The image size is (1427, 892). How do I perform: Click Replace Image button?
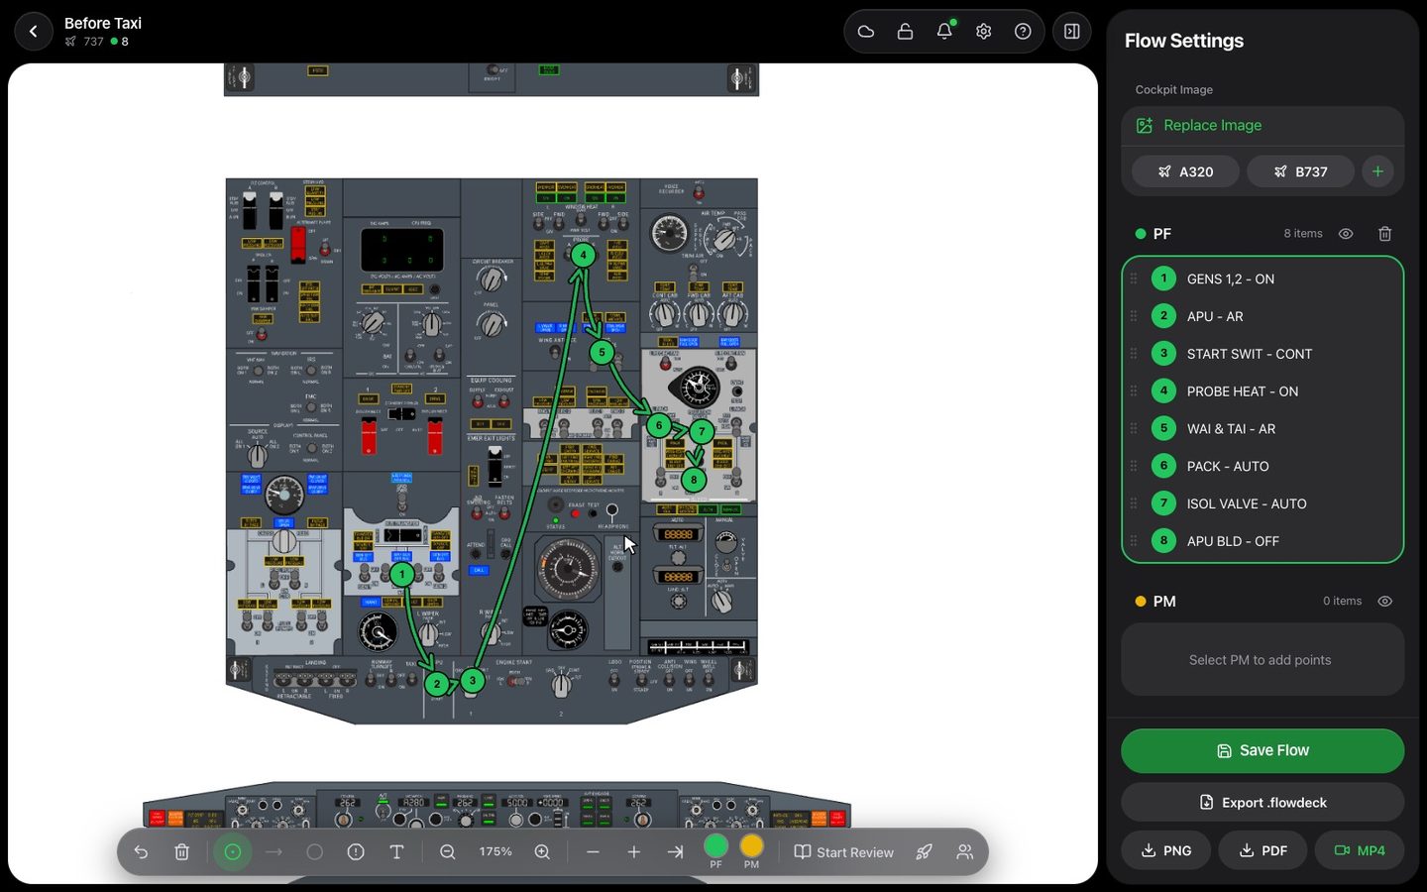pos(1262,126)
